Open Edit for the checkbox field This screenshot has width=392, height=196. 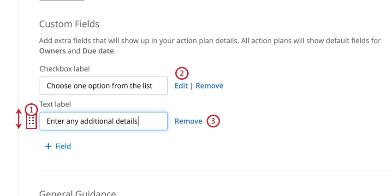181,86
